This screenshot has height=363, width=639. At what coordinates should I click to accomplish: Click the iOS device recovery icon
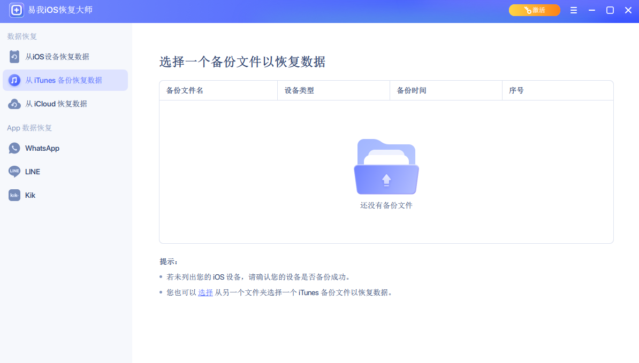pos(14,57)
